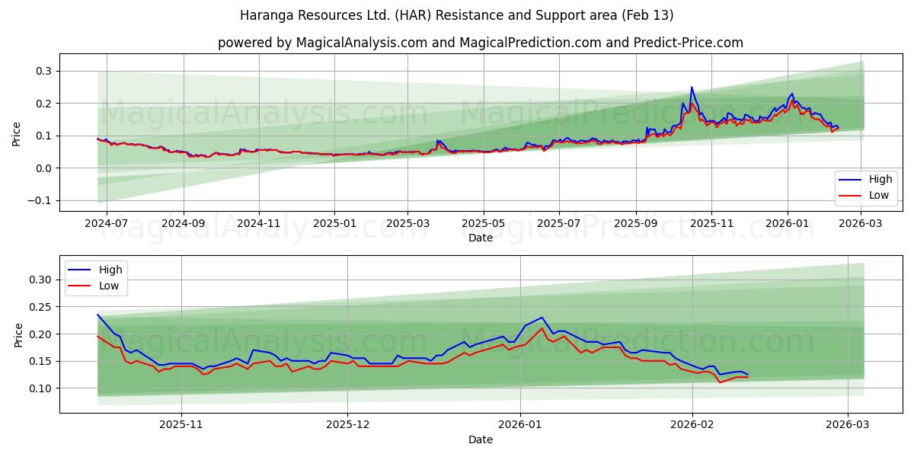Click the '2025-11' x-axis label on top chart
Screen dimensions: 914x457
click(x=711, y=223)
